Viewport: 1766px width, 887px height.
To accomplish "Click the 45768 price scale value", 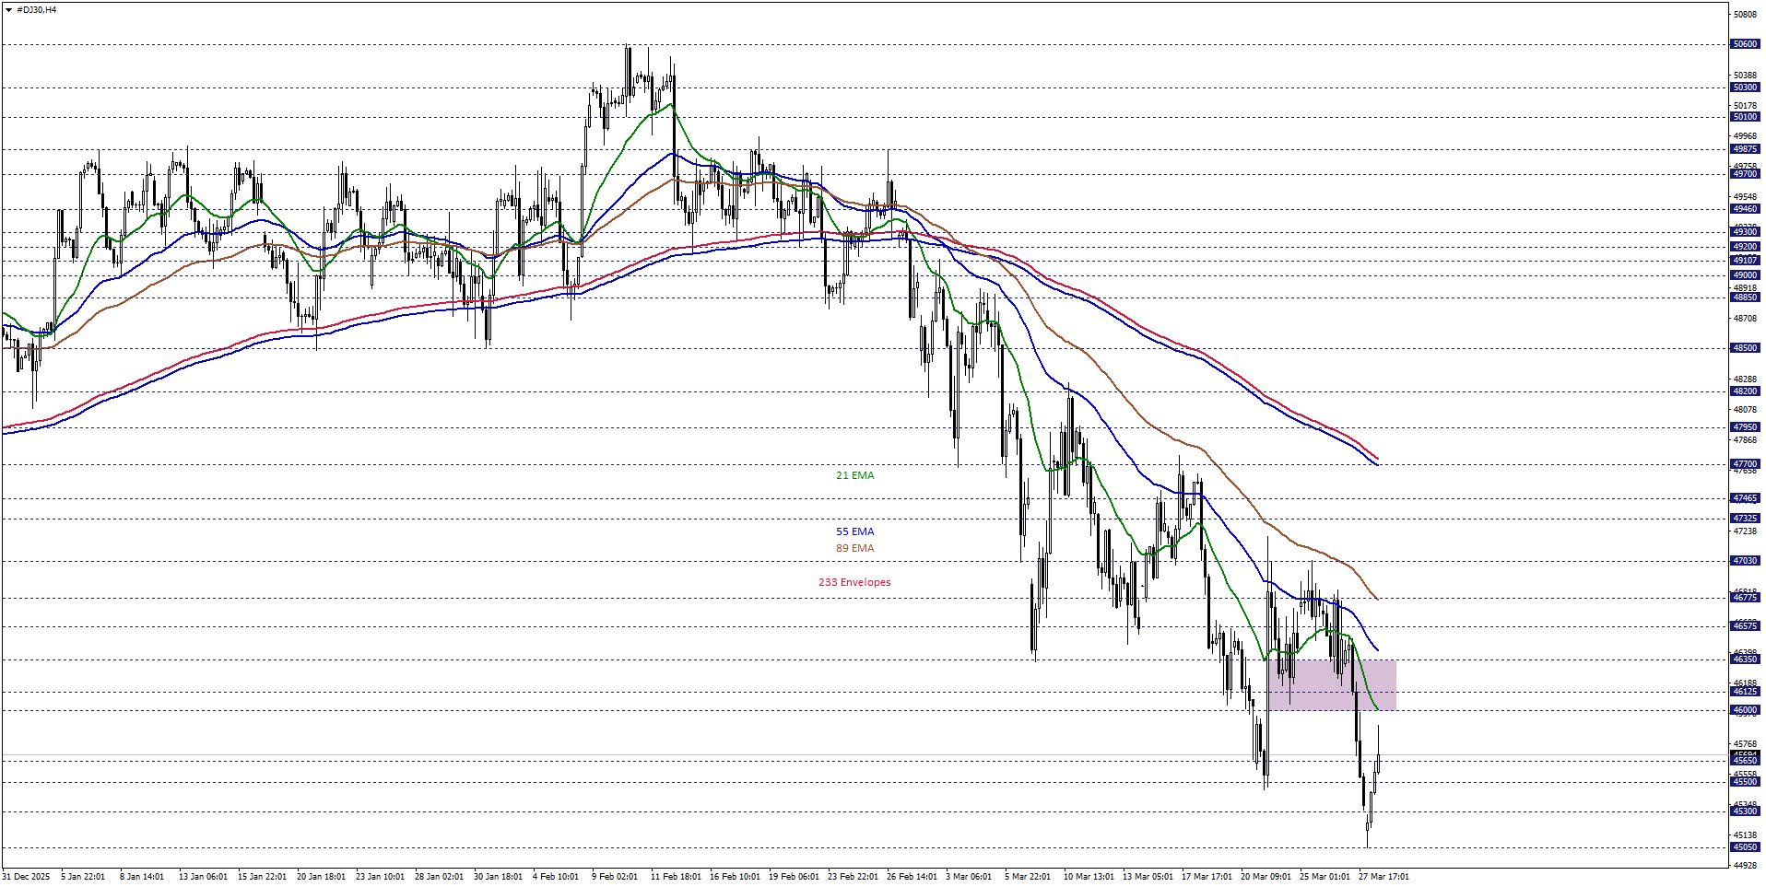I will 1745,744.
